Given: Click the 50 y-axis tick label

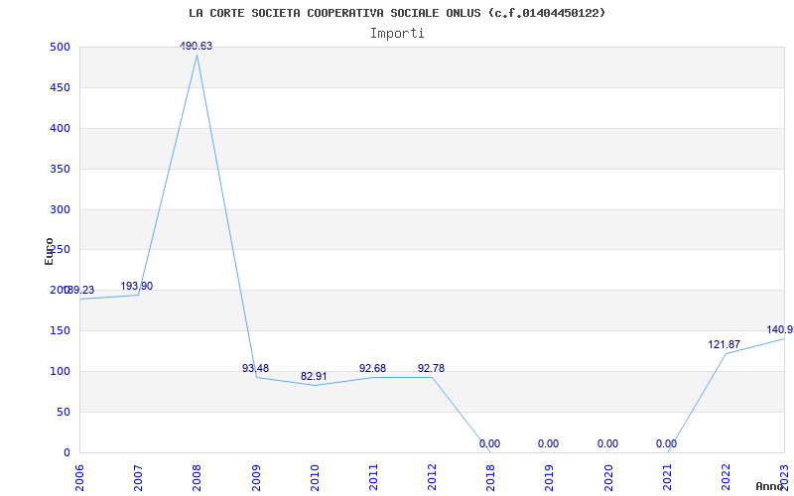Looking at the screenshot, I should click(64, 412).
